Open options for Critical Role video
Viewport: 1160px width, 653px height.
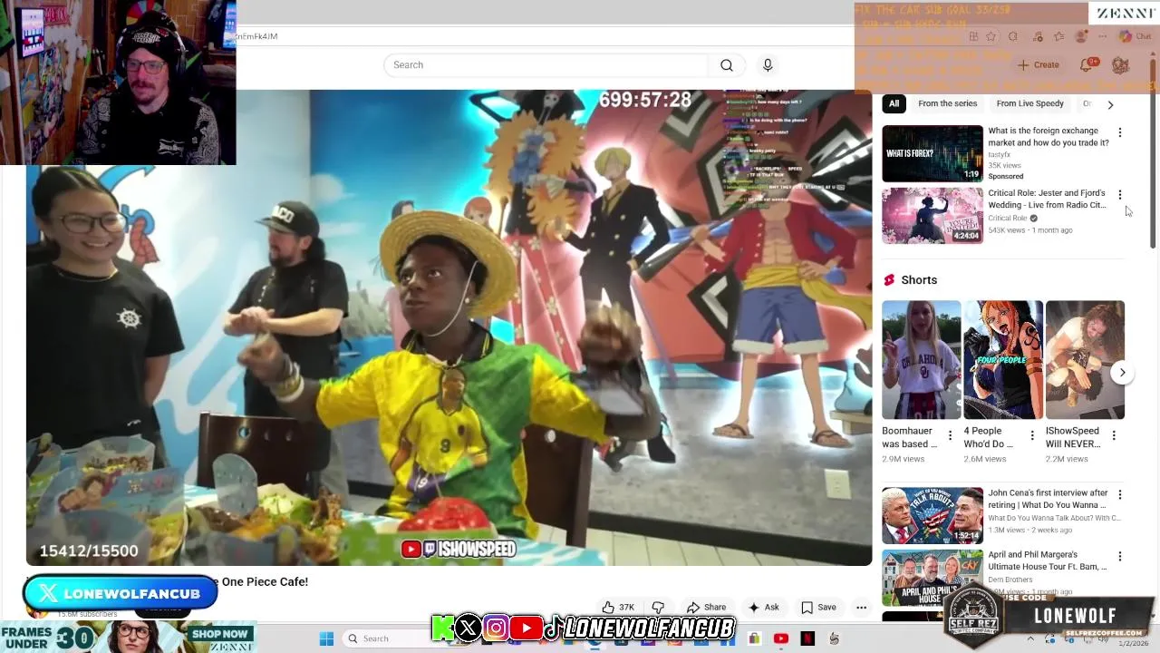click(1120, 195)
